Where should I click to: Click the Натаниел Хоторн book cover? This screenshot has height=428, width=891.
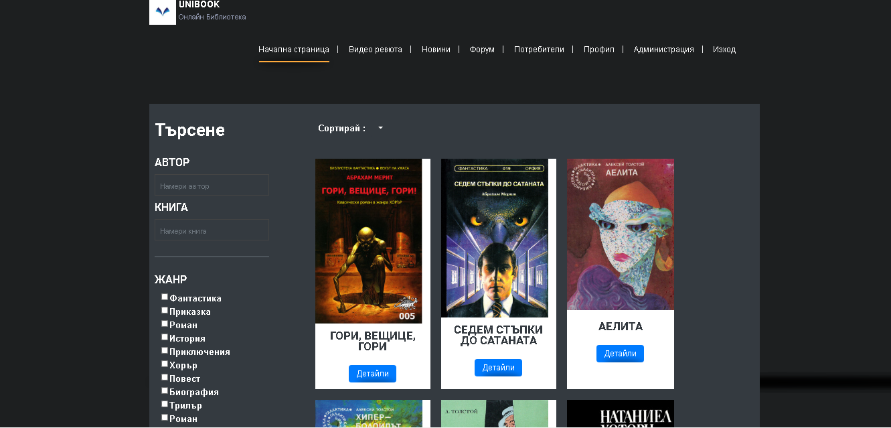click(x=621, y=414)
